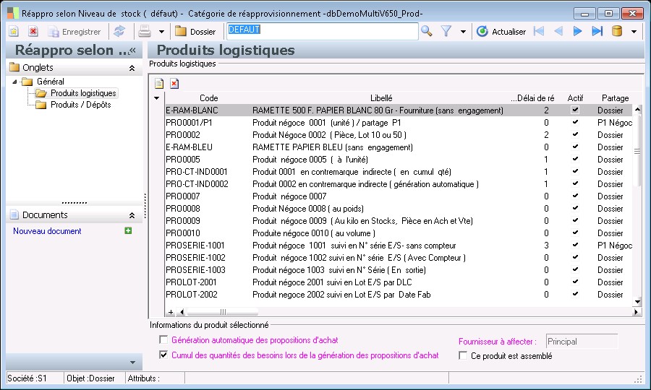Viewport: 651px width, 390px height.
Task: Collapse the Général tree node
Action: 15,82
